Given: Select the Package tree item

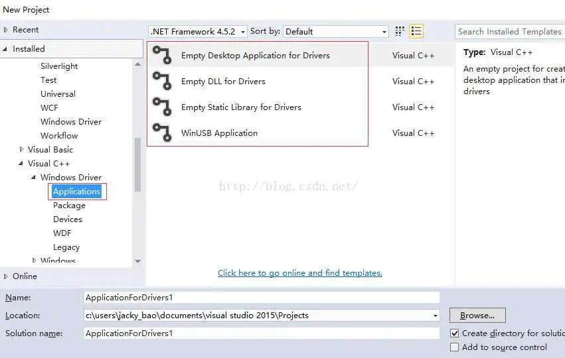Looking at the screenshot, I should pos(69,206).
